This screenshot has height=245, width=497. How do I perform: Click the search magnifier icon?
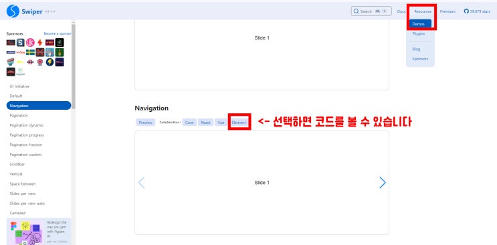coord(356,11)
